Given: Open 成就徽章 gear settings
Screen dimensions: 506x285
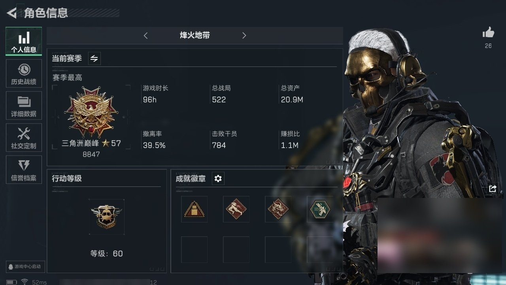Looking at the screenshot, I should pyautogui.click(x=218, y=179).
